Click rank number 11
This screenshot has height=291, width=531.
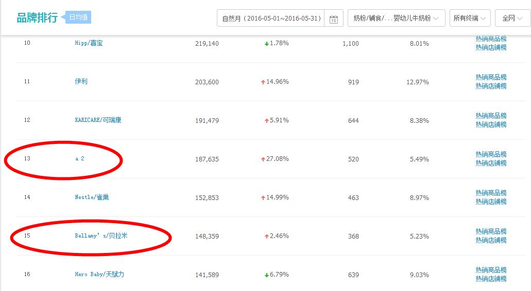click(x=27, y=81)
